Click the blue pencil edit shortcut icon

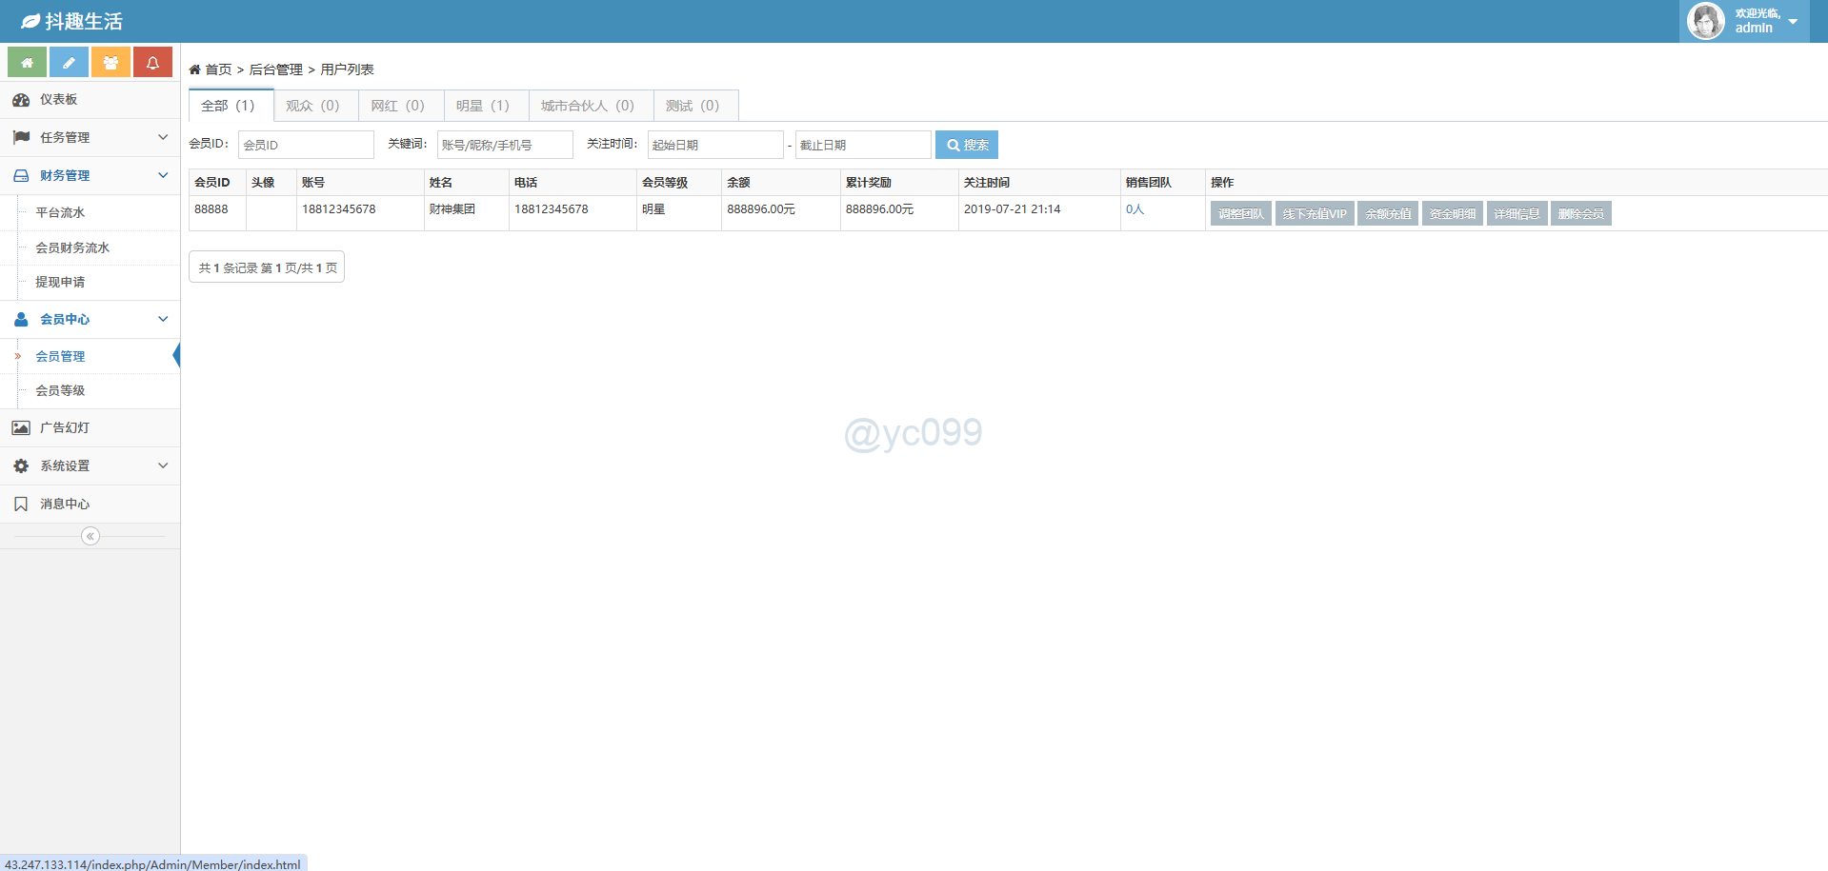pos(69,63)
